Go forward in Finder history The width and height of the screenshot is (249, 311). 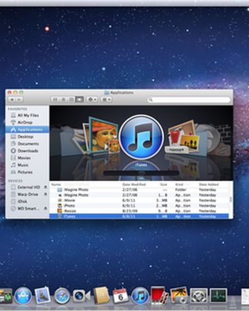click(x=19, y=100)
